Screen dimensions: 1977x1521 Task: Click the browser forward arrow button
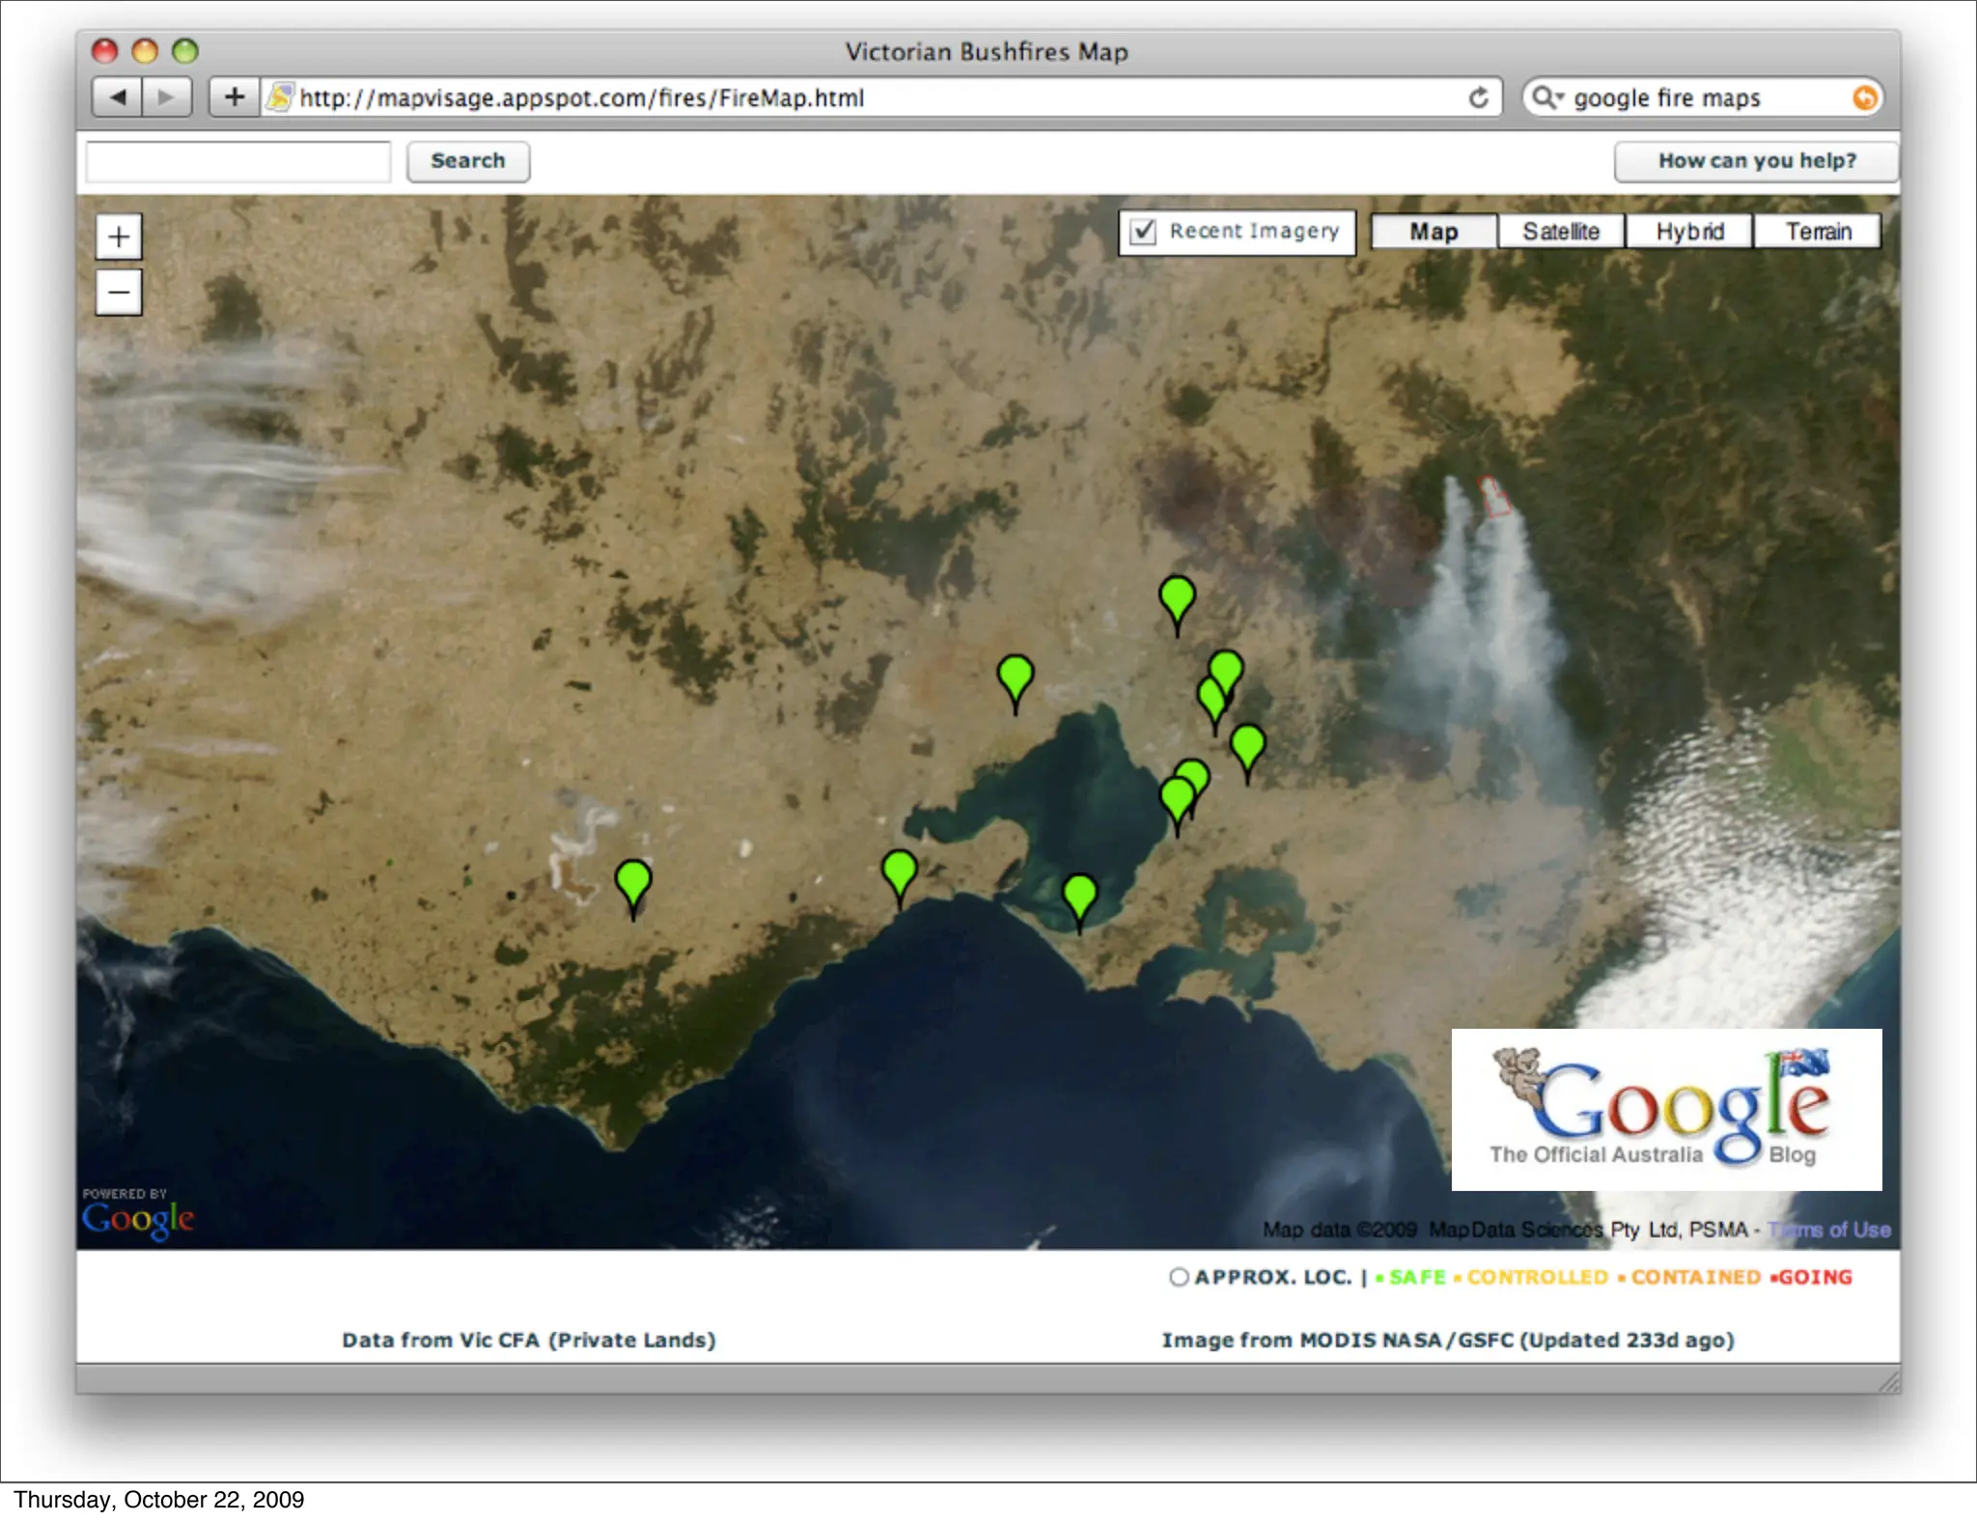point(166,97)
